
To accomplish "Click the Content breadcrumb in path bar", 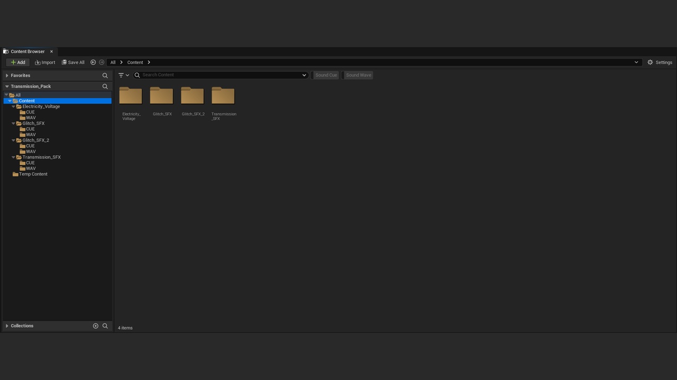I will [135, 62].
